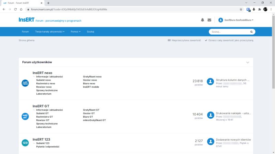Open the messages envelope icon
This screenshot has height=154, width=275.
coord(209,20)
